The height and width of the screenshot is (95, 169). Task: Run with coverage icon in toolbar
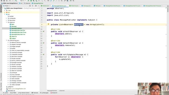coord(34,1)
